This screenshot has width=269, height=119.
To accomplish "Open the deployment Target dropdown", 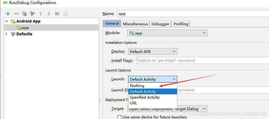I will tap(167, 109).
